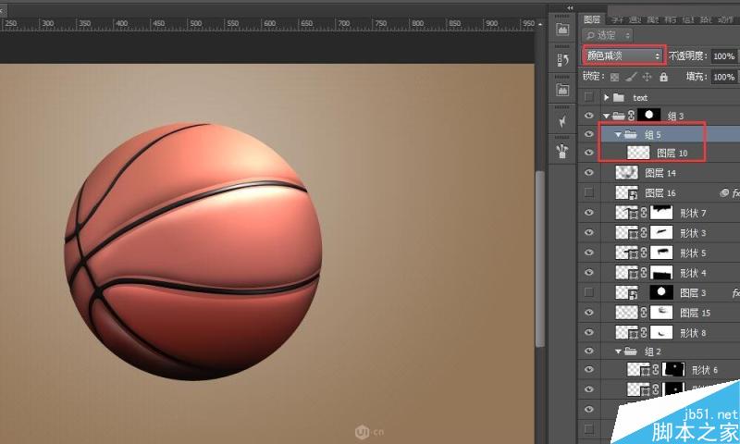The height and width of the screenshot is (444, 740).
Task: Hide the 图层 14 layer via eye icon
Action: tap(589, 173)
